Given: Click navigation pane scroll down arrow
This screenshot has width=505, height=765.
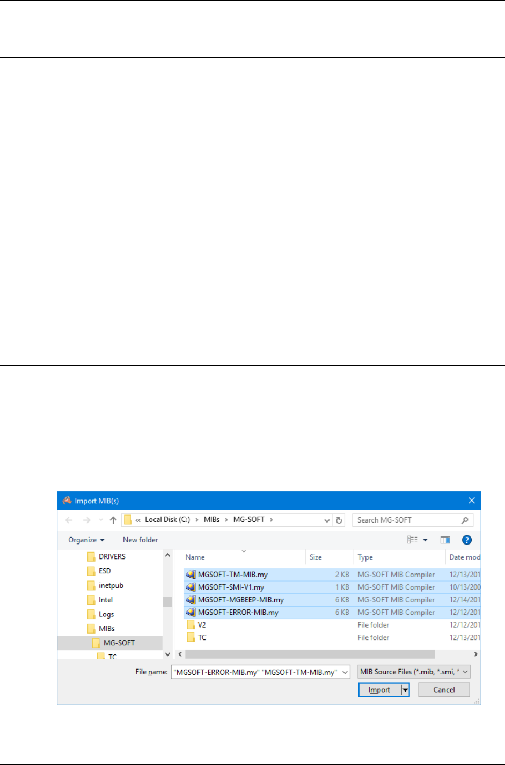Looking at the screenshot, I should click(167, 654).
